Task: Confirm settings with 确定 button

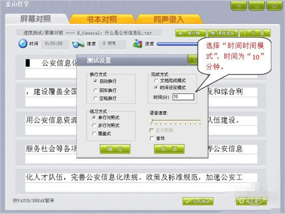Action: pyautogui.click(x=115, y=149)
